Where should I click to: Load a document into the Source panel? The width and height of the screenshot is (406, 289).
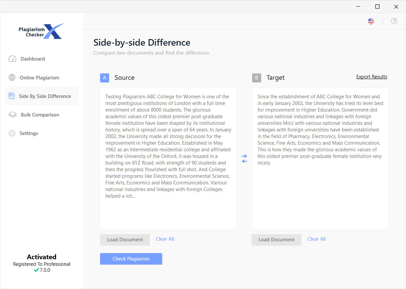pyautogui.click(x=125, y=239)
